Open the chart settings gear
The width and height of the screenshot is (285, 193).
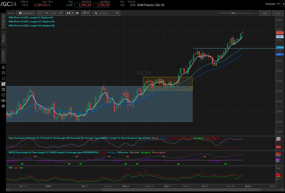pos(77,13)
